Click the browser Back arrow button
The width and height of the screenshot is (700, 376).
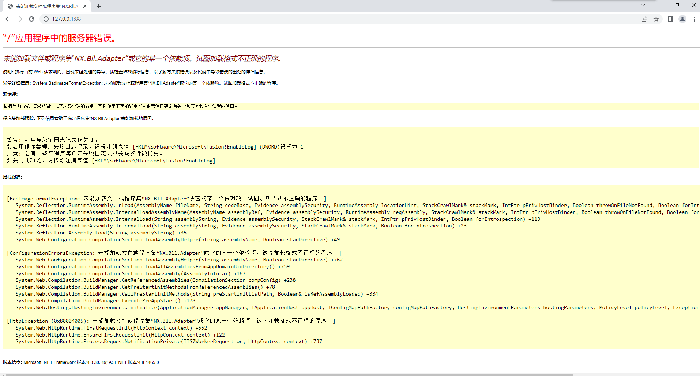pos(8,19)
